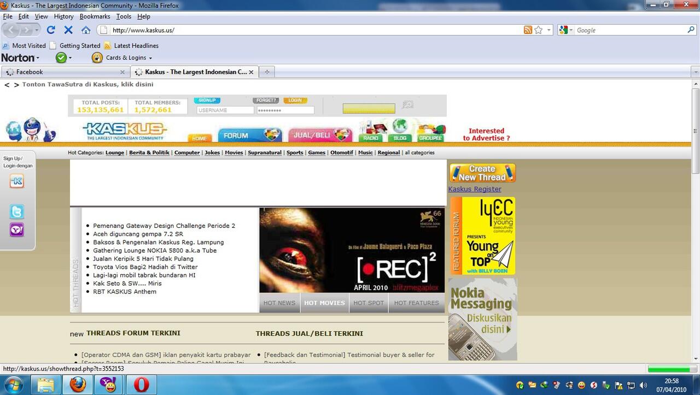Click the password input field
The image size is (700, 395).
285,110
